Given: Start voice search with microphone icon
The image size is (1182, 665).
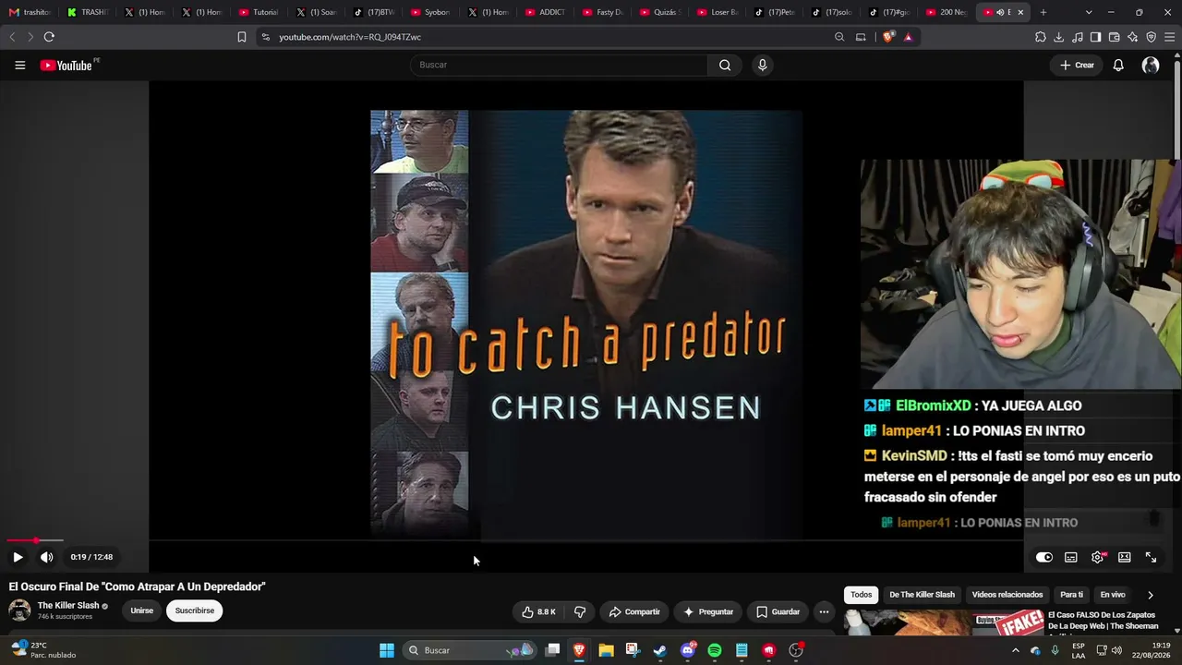Looking at the screenshot, I should [x=762, y=65].
